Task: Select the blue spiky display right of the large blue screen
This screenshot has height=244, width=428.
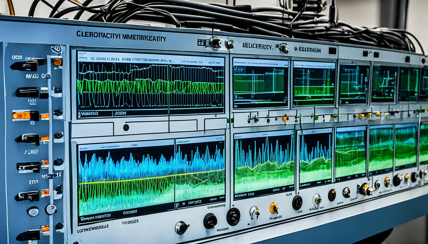Action: 264,164
